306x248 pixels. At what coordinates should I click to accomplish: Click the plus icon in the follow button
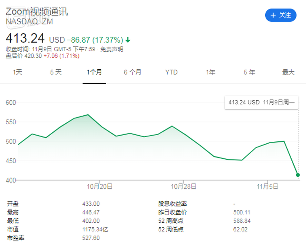(273, 15)
